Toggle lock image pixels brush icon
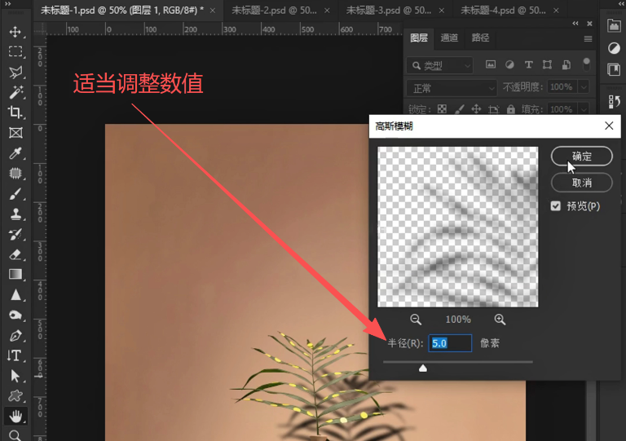Viewport: 626px width, 441px height. [x=460, y=109]
